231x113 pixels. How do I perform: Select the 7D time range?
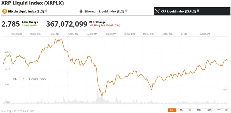tap(181, 110)
